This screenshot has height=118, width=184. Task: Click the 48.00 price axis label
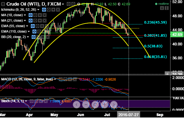pos(177,16)
